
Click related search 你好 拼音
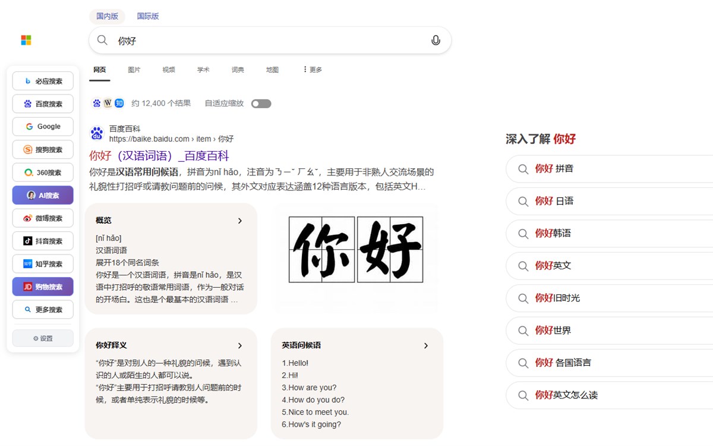pyautogui.click(x=610, y=169)
